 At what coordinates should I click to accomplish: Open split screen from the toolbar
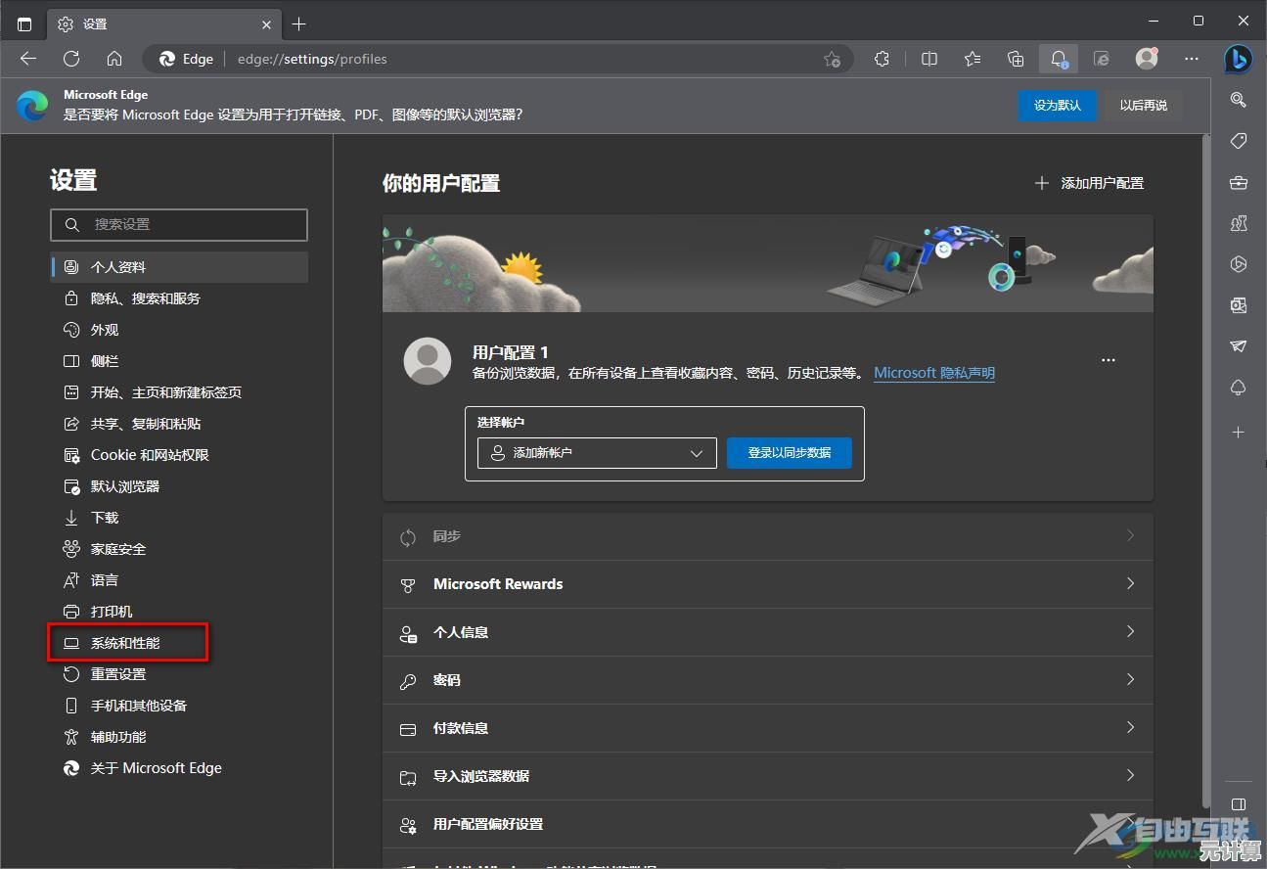[x=928, y=59]
